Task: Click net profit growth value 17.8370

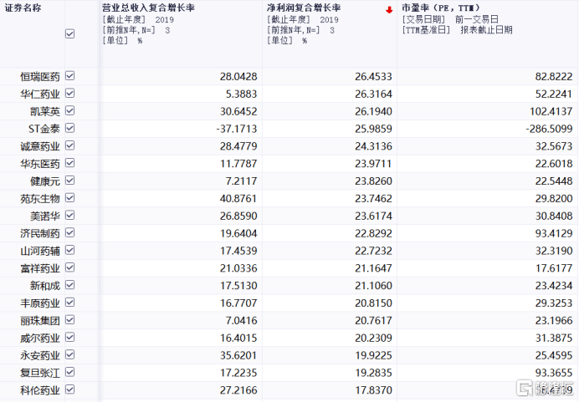Action: (374, 390)
